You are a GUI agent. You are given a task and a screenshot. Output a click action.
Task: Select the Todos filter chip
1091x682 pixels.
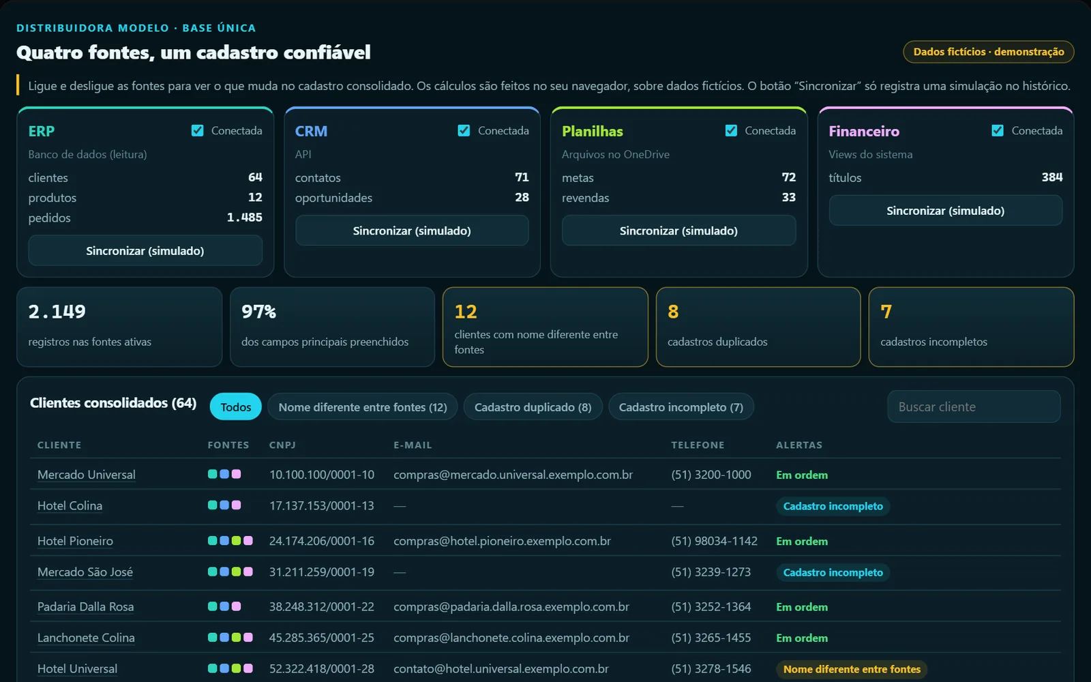pyautogui.click(x=236, y=407)
